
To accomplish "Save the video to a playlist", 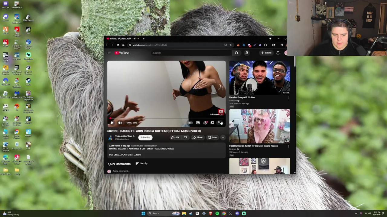I will tap(212, 137).
